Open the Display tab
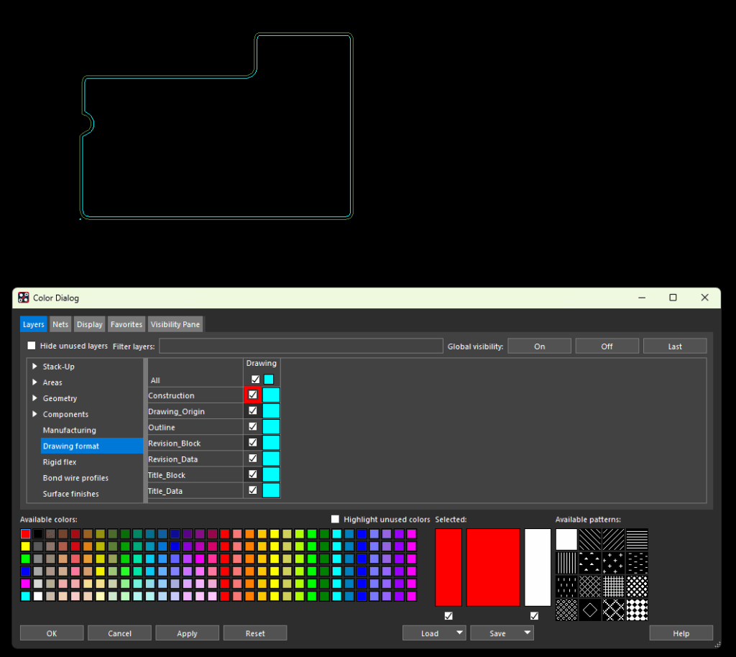Image resolution: width=736 pixels, height=657 pixels. tap(89, 324)
